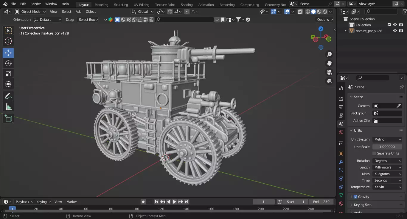
Task: Select the Move tool
Action: [x=8, y=53]
